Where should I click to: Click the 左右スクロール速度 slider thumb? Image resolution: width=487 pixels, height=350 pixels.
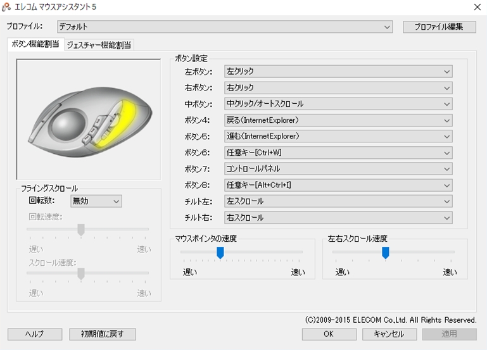click(x=386, y=253)
